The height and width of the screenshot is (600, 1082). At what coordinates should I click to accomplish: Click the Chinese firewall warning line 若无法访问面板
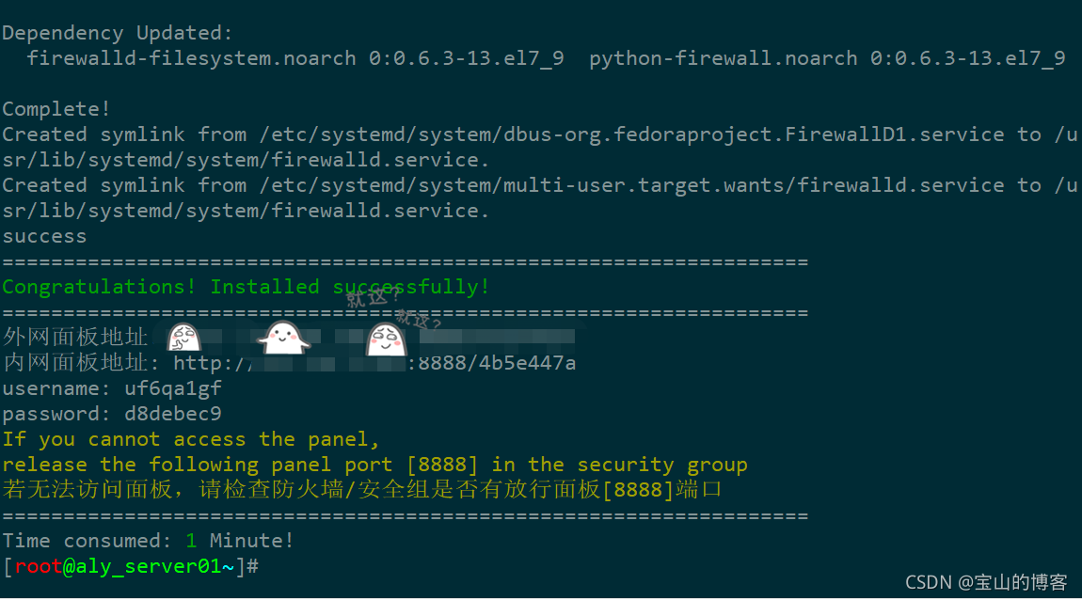coord(362,490)
